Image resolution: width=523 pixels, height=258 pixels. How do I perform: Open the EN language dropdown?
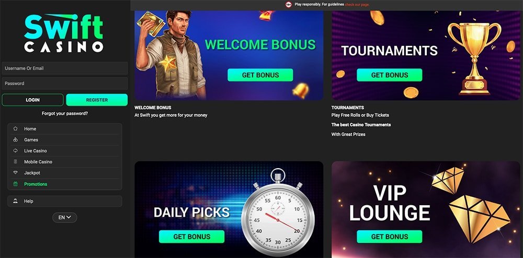[x=65, y=217]
